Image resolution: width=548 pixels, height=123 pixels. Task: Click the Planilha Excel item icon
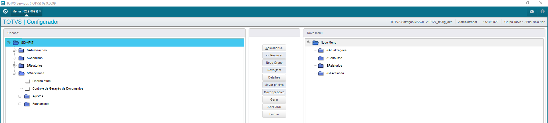27,81
